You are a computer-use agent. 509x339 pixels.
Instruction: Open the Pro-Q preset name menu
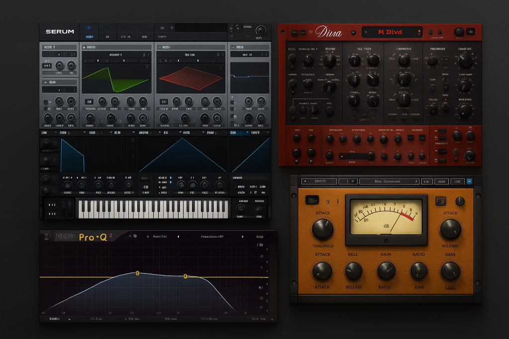[x=212, y=237]
